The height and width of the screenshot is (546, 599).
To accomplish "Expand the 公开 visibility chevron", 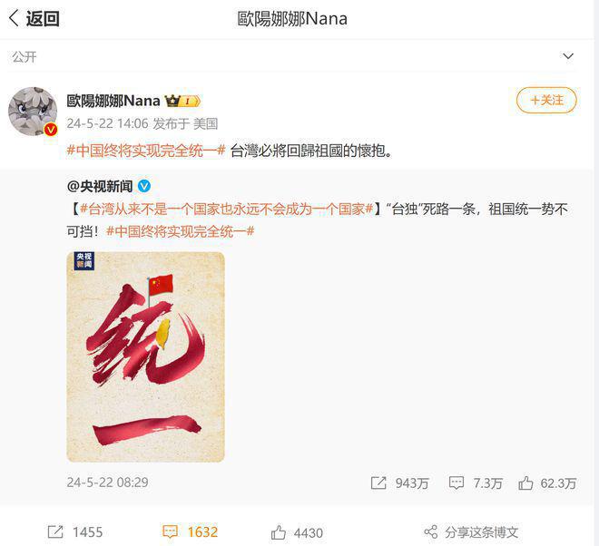I will coord(568,56).
